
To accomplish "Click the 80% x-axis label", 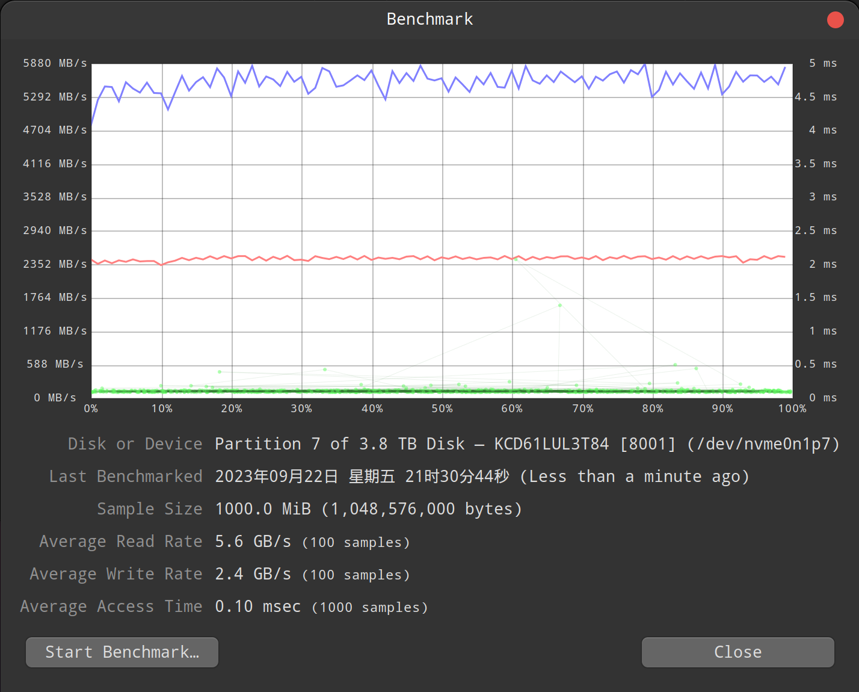I will tap(653, 409).
